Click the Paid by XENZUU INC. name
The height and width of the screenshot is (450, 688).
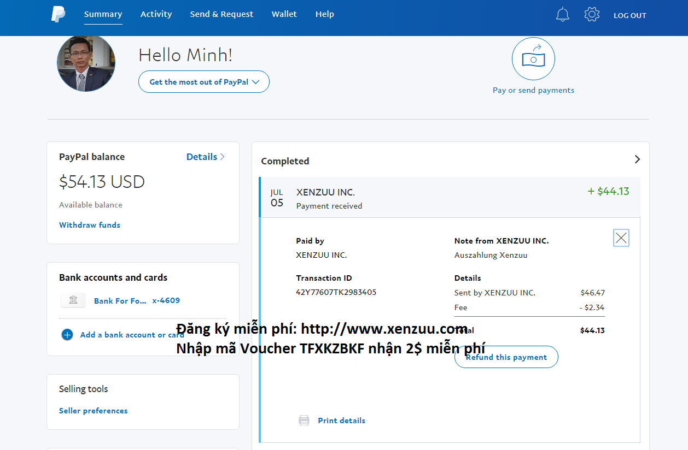(x=322, y=255)
